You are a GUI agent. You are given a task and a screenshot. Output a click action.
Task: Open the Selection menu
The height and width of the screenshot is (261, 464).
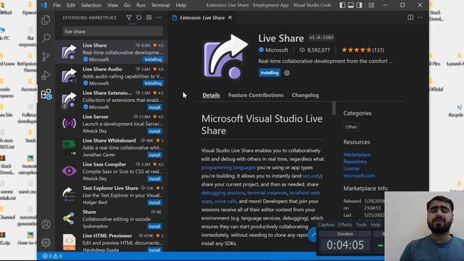coord(91,5)
